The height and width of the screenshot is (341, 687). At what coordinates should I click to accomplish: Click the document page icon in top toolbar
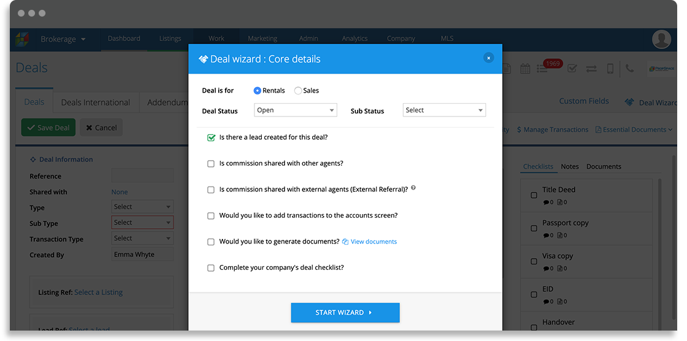click(507, 69)
